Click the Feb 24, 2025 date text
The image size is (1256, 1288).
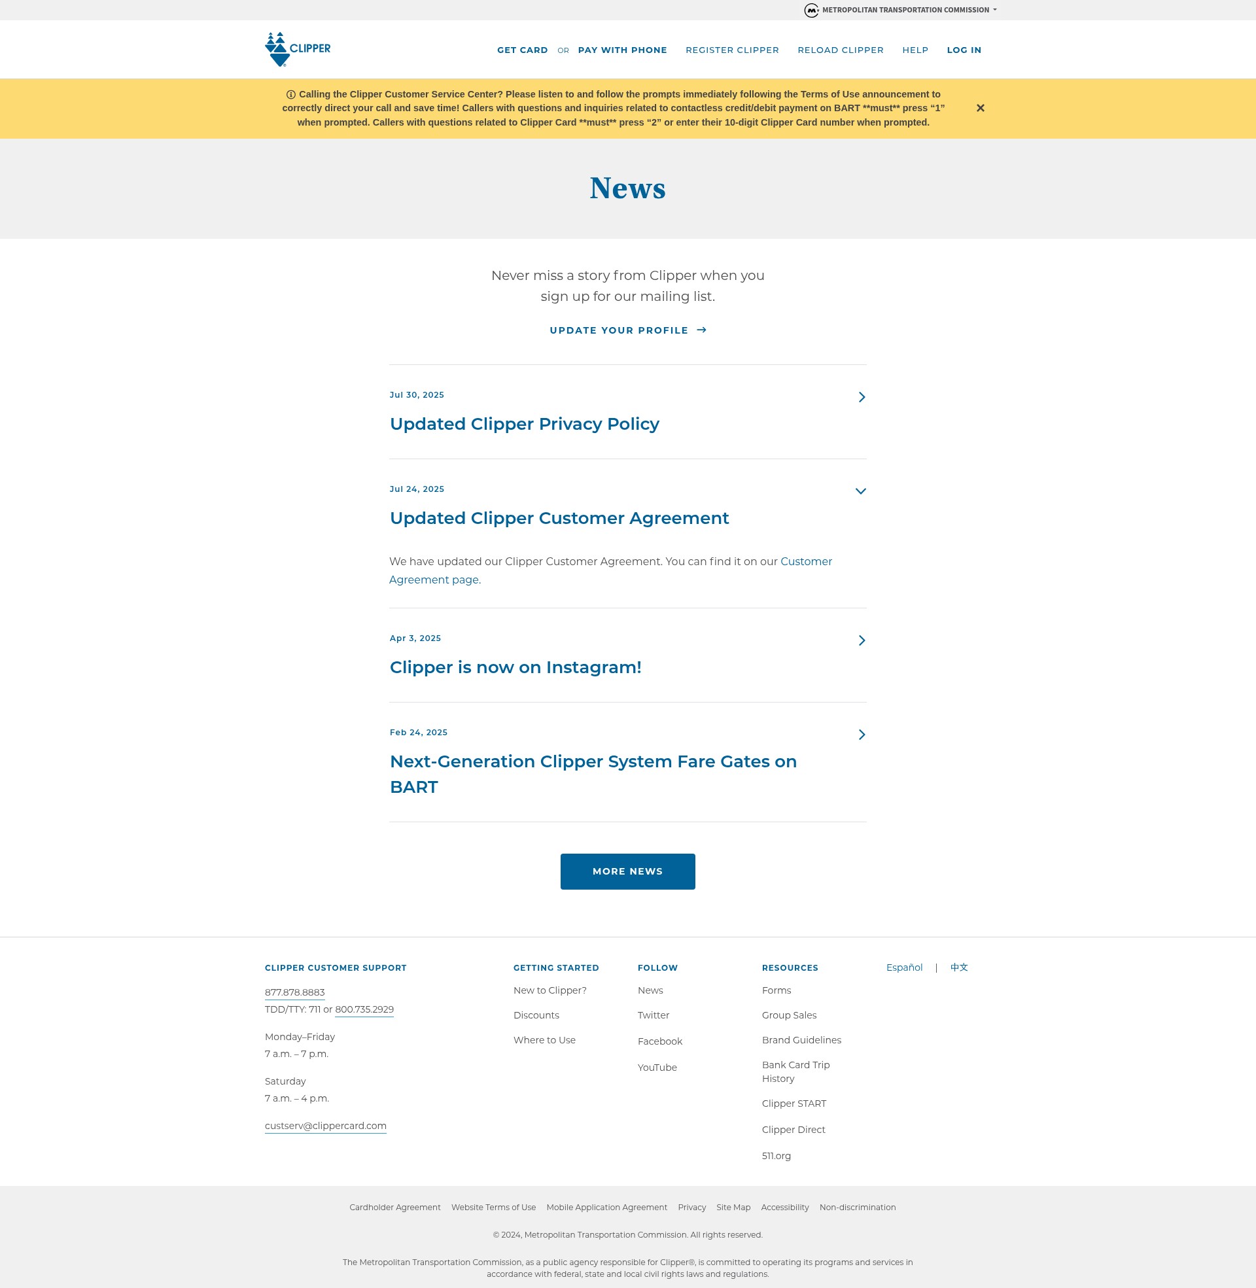418,733
